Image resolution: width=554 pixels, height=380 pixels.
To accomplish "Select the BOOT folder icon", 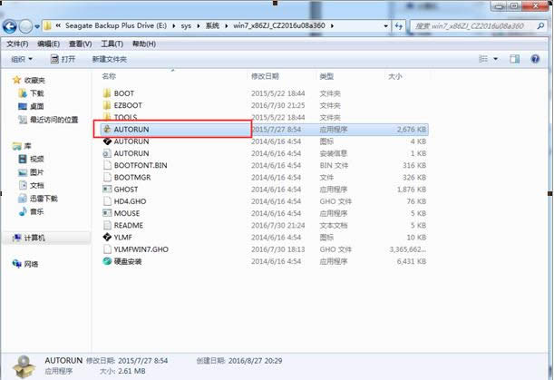I will point(107,93).
